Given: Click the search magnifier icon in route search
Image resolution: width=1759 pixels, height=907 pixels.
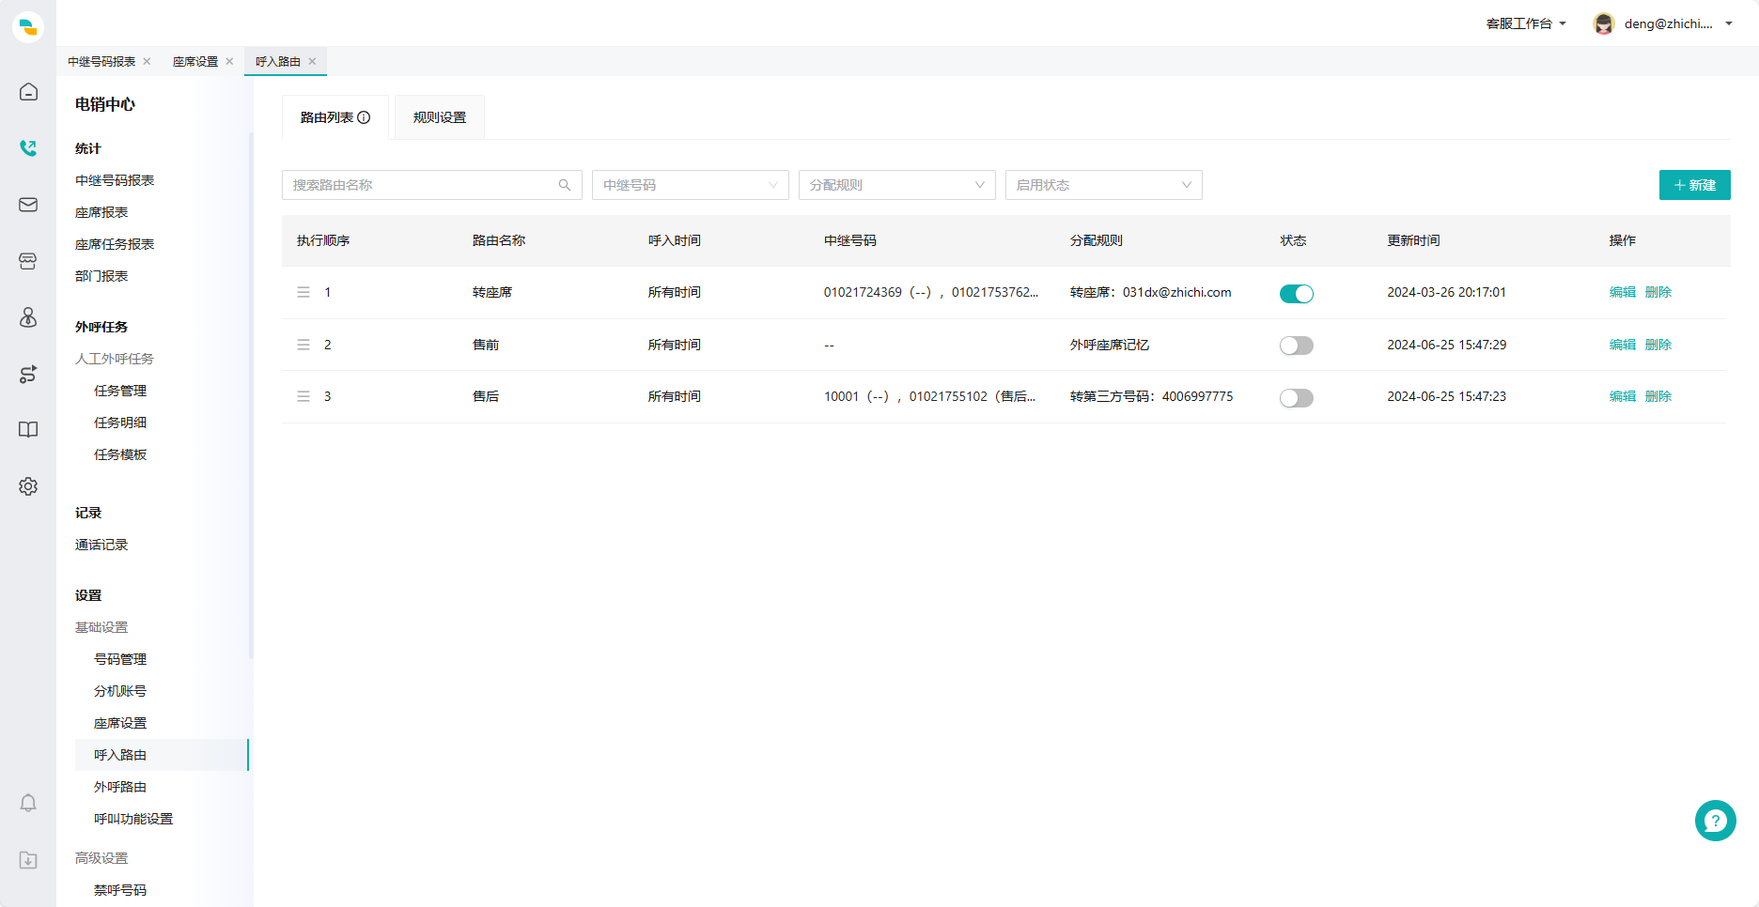Looking at the screenshot, I should pyautogui.click(x=565, y=185).
